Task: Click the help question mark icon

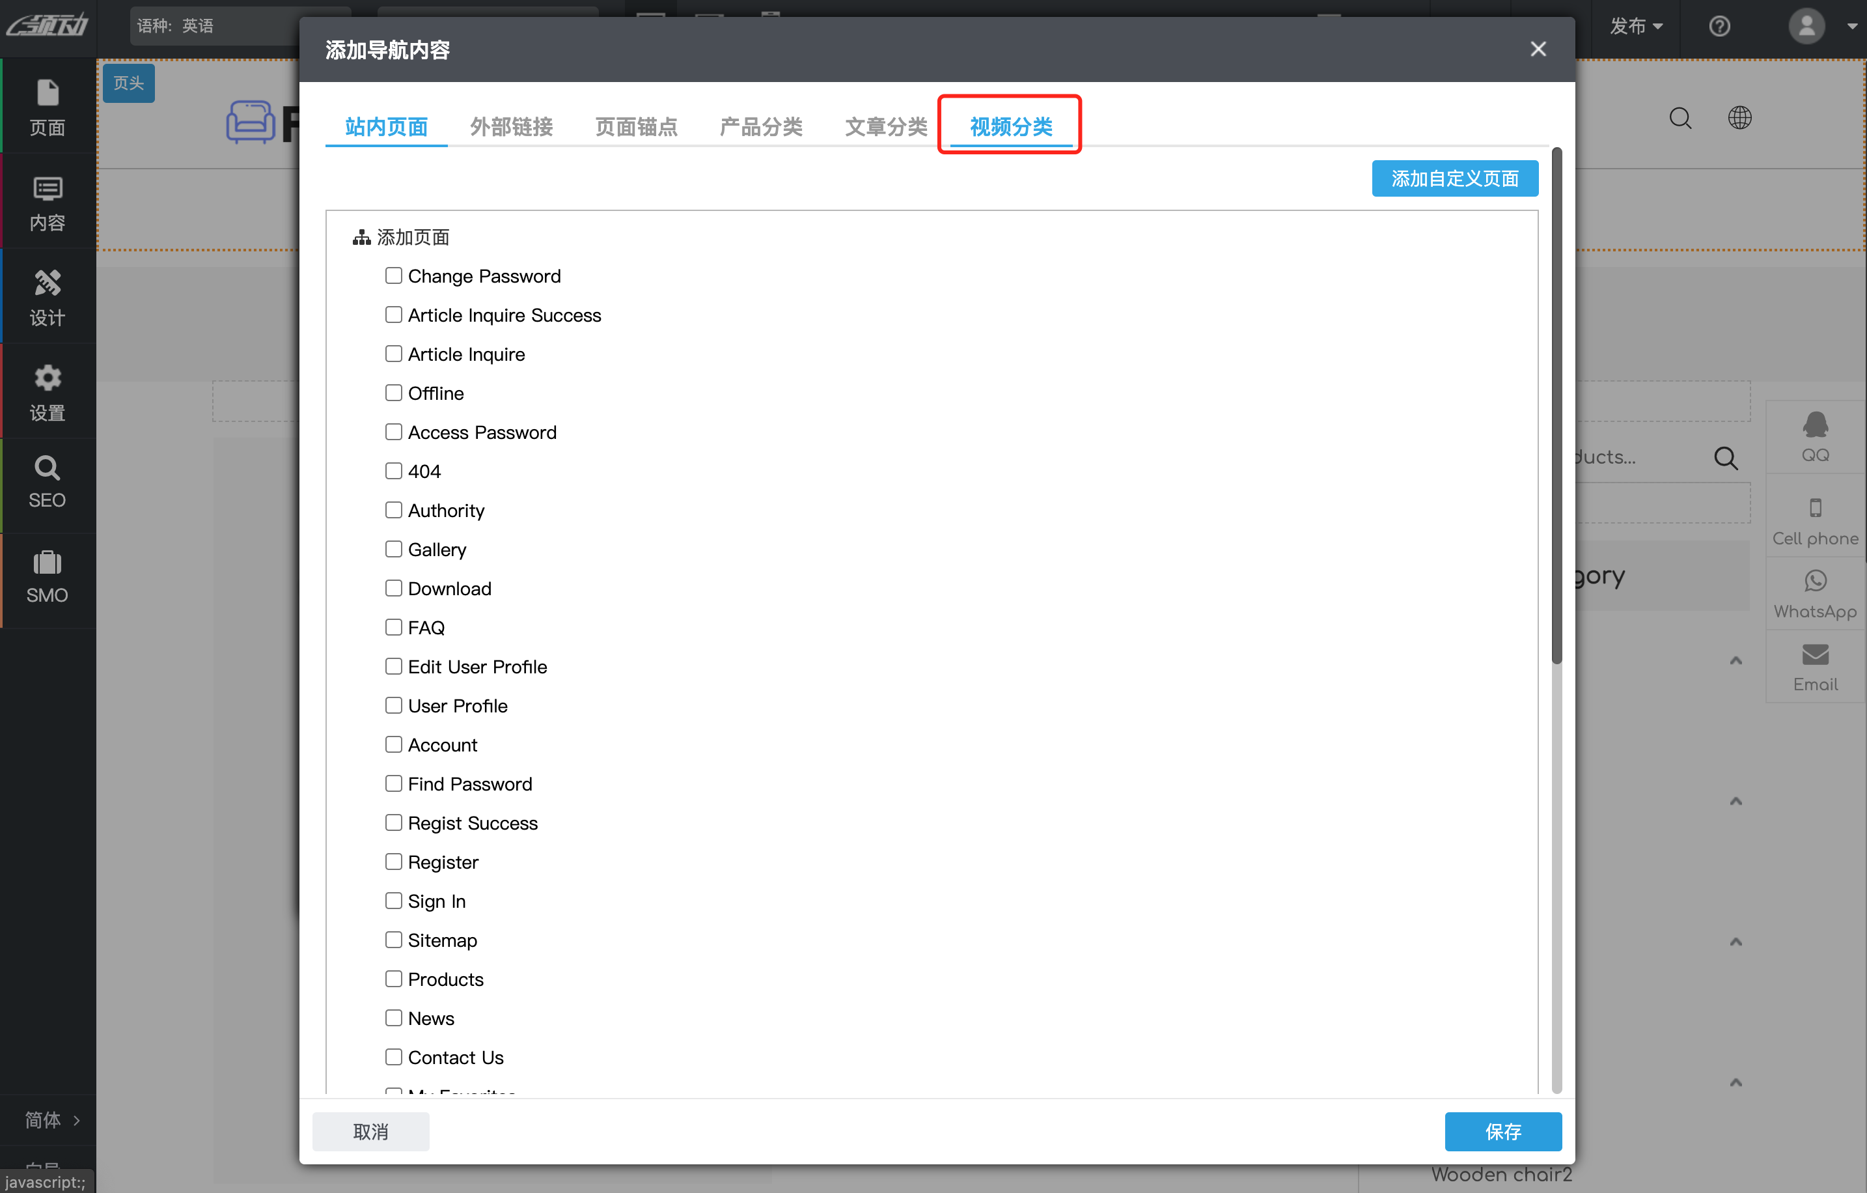Action: point(1719,26)
